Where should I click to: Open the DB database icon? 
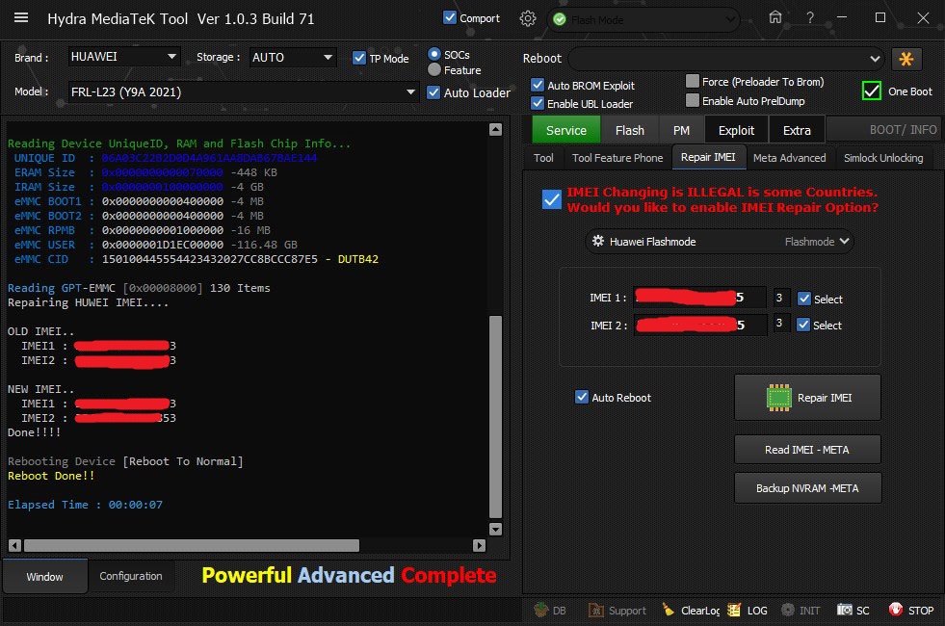(541, 610)
